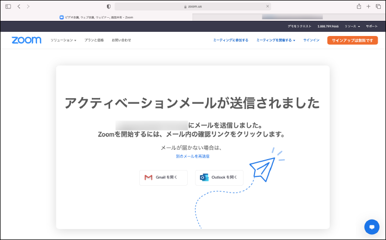This screenshot has height=240, width=386.
Task: Expand the ミーティングを開催する dropdown
Action: pyautogui.click(x=276, y=40)
